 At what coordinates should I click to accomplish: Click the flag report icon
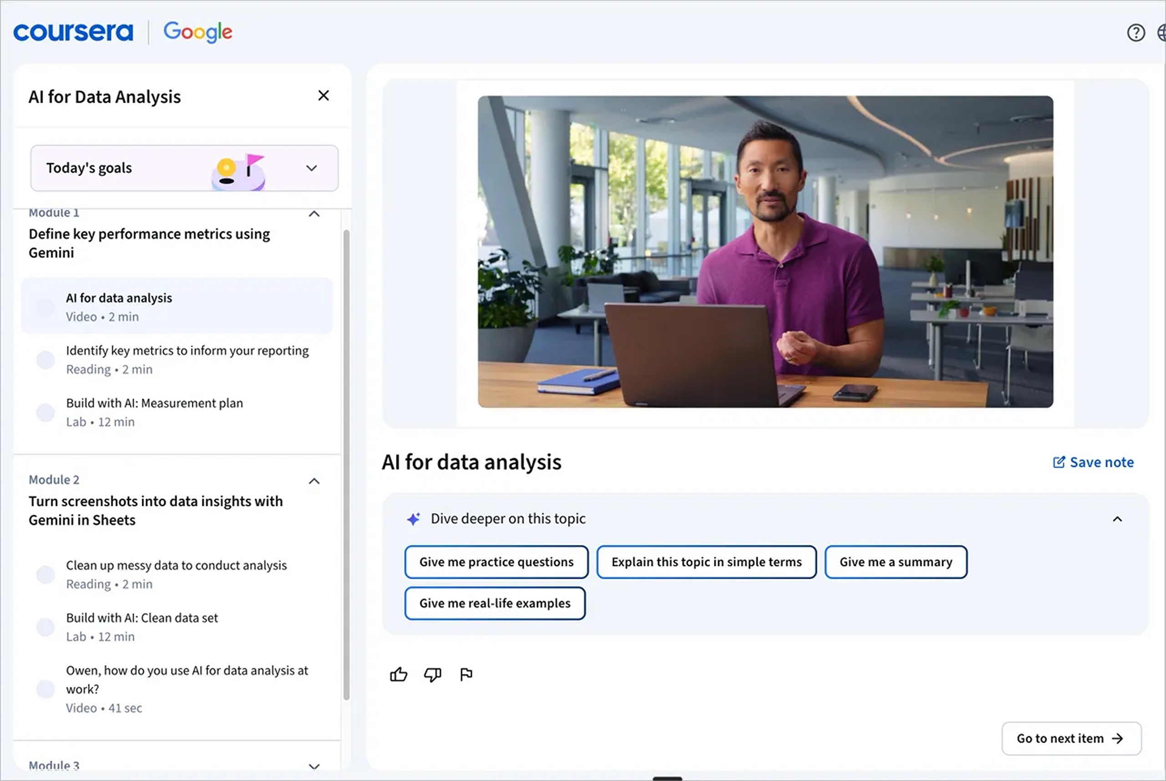pos(466,674)
